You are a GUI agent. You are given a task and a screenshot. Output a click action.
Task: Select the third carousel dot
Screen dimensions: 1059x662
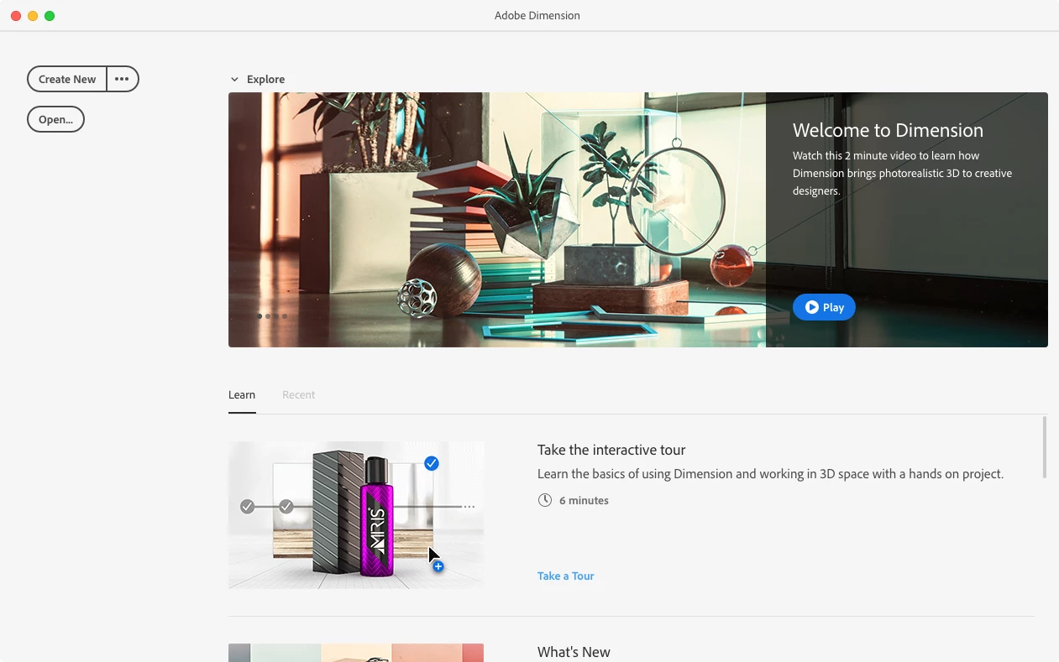[276, 316]
